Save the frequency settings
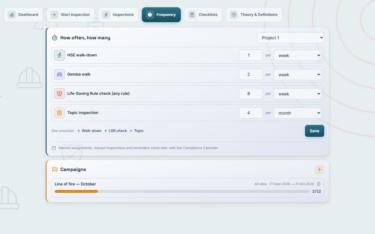Viewport: 375px width, 234px height. coord(314,131)
